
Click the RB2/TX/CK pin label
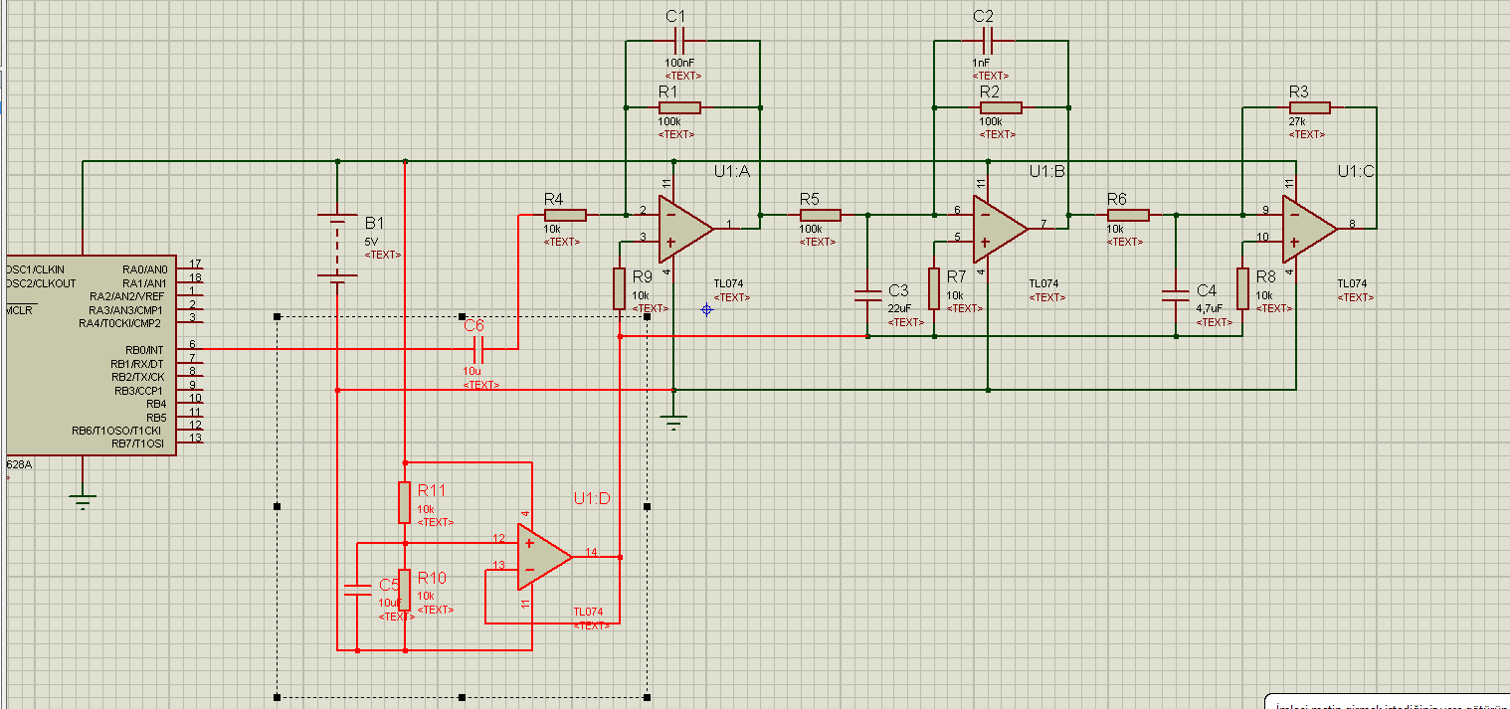coord(138,377)
